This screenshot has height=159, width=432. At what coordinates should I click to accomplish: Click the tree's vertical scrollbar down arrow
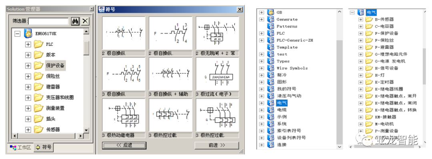tap(86, 130)
